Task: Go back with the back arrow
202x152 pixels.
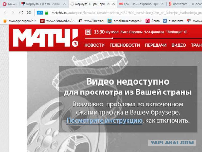Action: [x=5, y=13]
